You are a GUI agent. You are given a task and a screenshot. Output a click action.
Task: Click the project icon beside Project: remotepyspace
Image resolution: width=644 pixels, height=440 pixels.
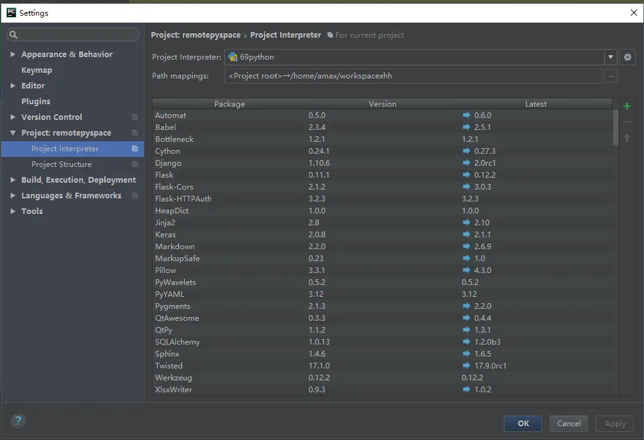(x=134, y=132)
